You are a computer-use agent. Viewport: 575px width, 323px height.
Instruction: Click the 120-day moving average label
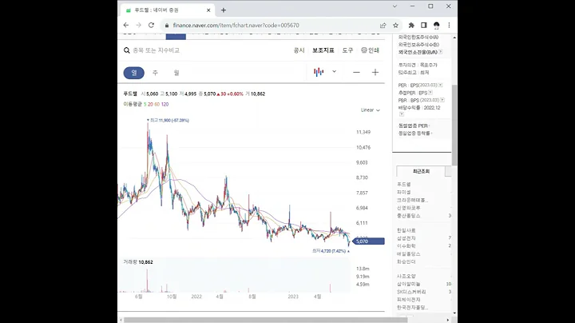(x=165, y=104)
